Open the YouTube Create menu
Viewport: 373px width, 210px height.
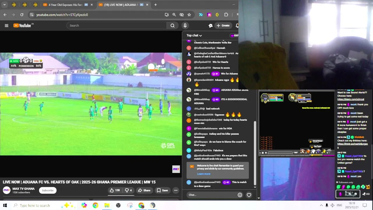click(x=223, y=25)
